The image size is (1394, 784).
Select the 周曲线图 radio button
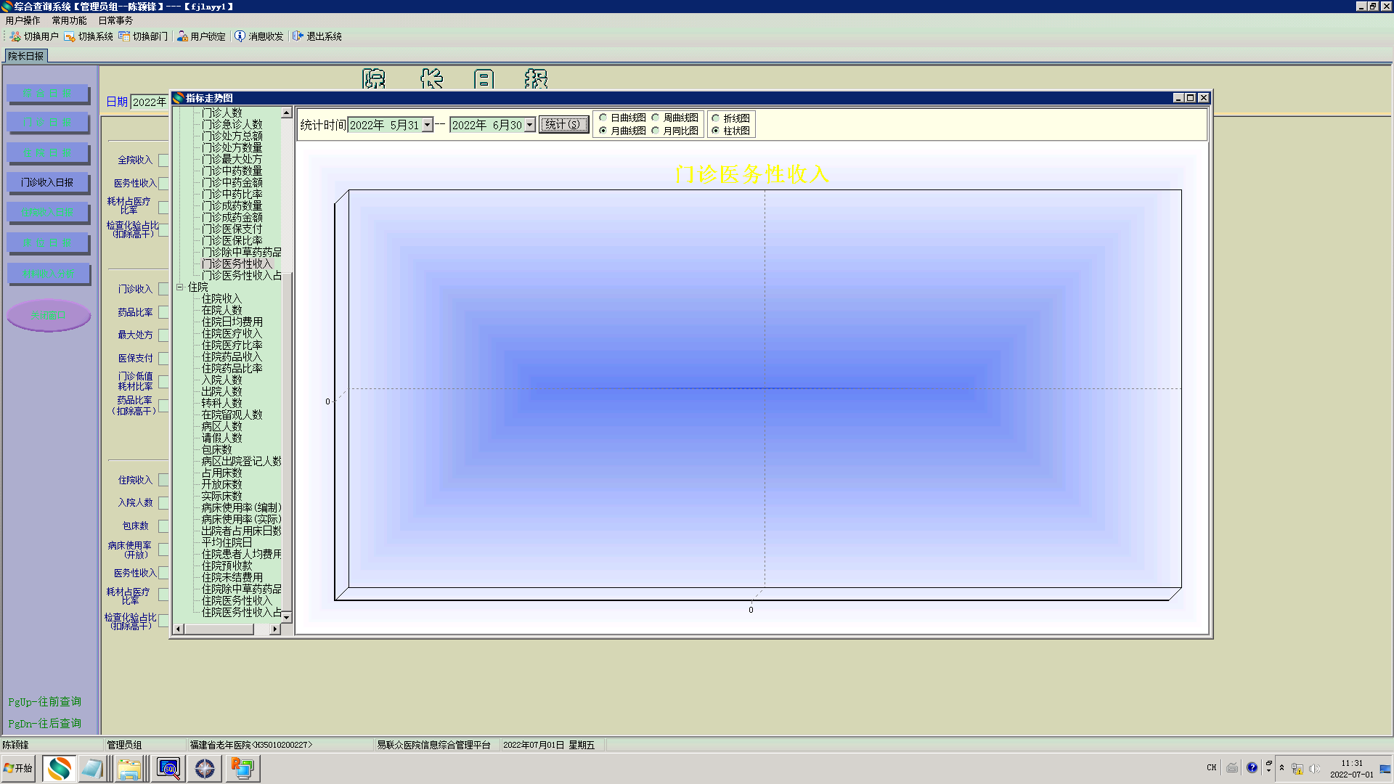click(x=656, y=118)
